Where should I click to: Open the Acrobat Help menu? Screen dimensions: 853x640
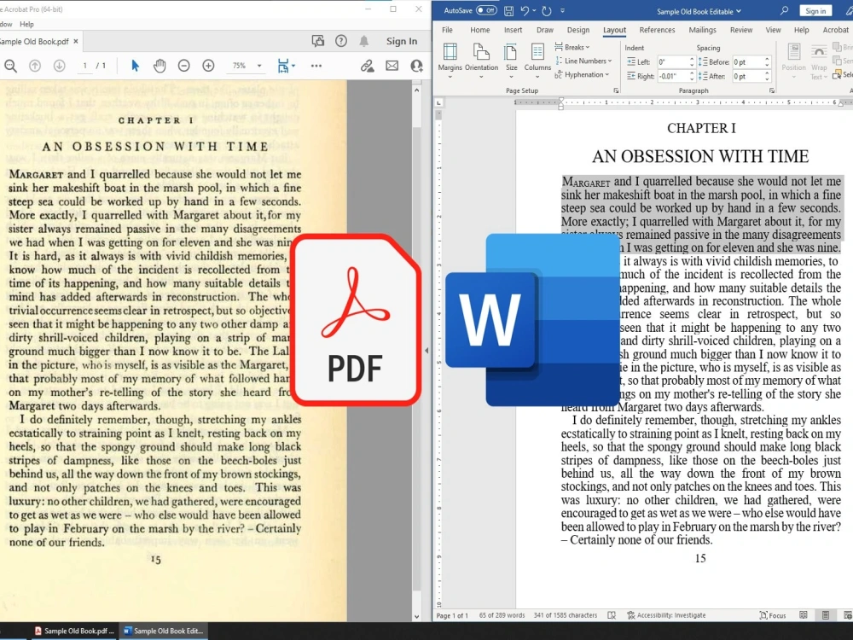(26, 24)
